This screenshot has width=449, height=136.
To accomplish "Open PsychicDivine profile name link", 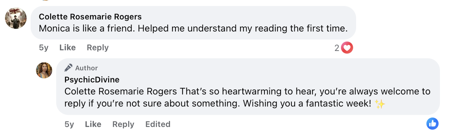I will tap(92, 80).
